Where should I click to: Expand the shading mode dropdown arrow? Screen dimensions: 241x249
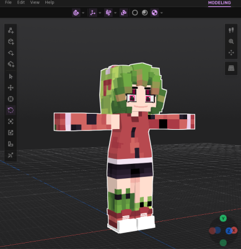[162, 13]
